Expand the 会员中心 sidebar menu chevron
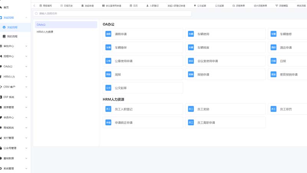This screenshot has height=173, width=307. (26, 118)
